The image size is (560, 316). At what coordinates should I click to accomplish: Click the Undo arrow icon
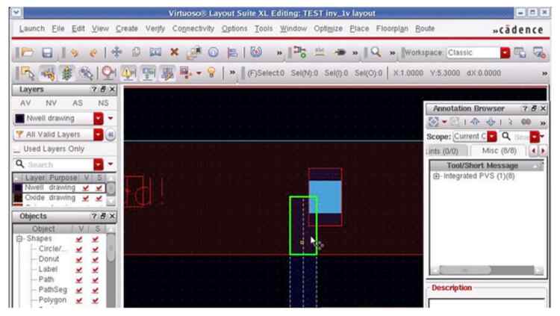(75, 53)
